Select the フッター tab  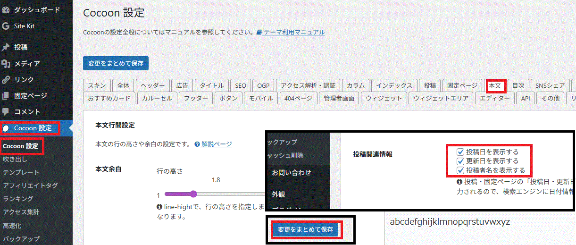[196, 98]
